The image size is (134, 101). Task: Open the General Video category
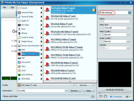(30, 13)
